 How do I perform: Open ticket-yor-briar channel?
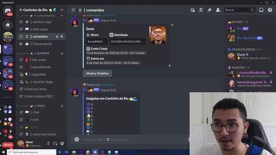click(x=41, y=89)
